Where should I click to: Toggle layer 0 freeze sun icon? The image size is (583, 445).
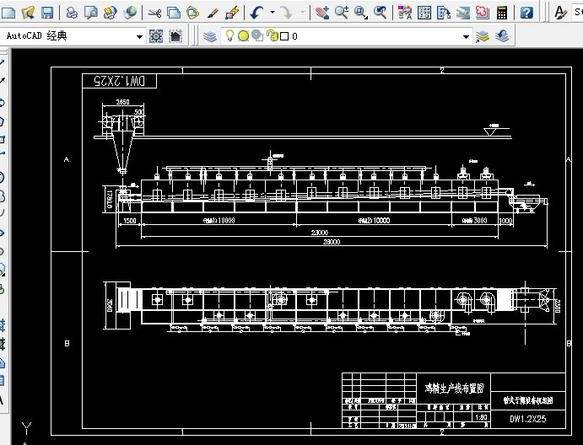tap(243, 36)
